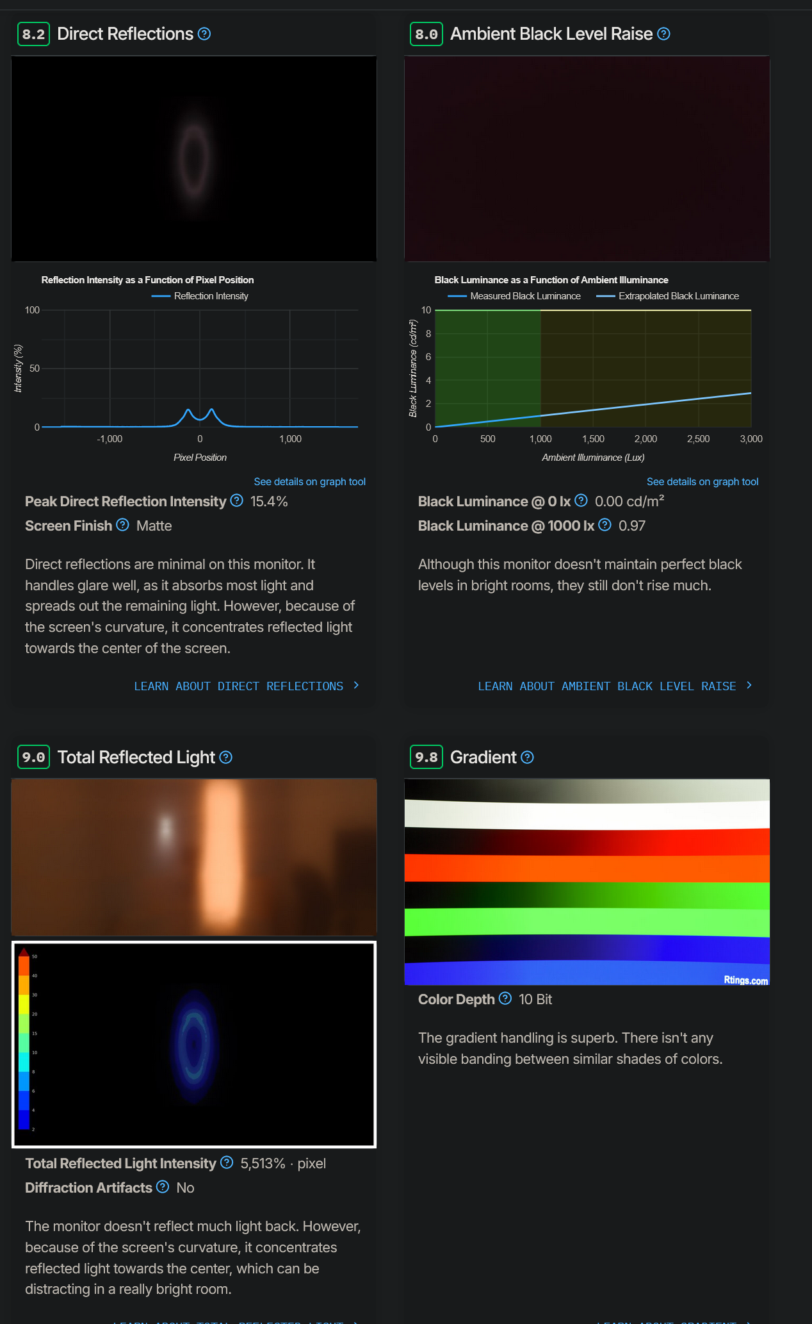The image size is (812, 1324).
Task: Open the reflected light heatmap image
Action: click(x=194, y=1045)
